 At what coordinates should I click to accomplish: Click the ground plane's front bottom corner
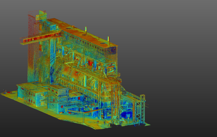tap(96, 129)
